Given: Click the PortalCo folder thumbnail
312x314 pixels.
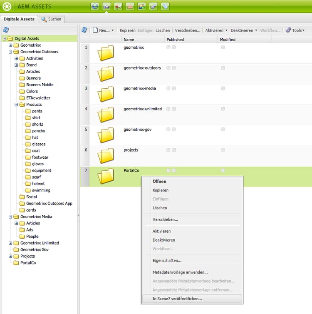Looking at the screenshot, I should (106, 176).
